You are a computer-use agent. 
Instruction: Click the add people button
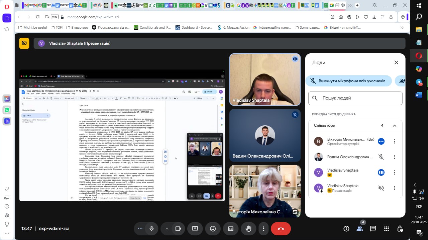pyautogui.click(x=401, y=81)
